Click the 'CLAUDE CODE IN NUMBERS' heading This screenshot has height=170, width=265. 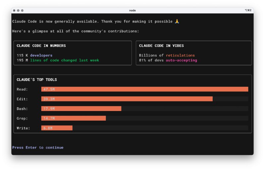(41, 46)
